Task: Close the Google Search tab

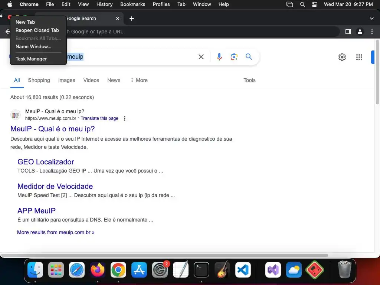Action: pos(118,19)
